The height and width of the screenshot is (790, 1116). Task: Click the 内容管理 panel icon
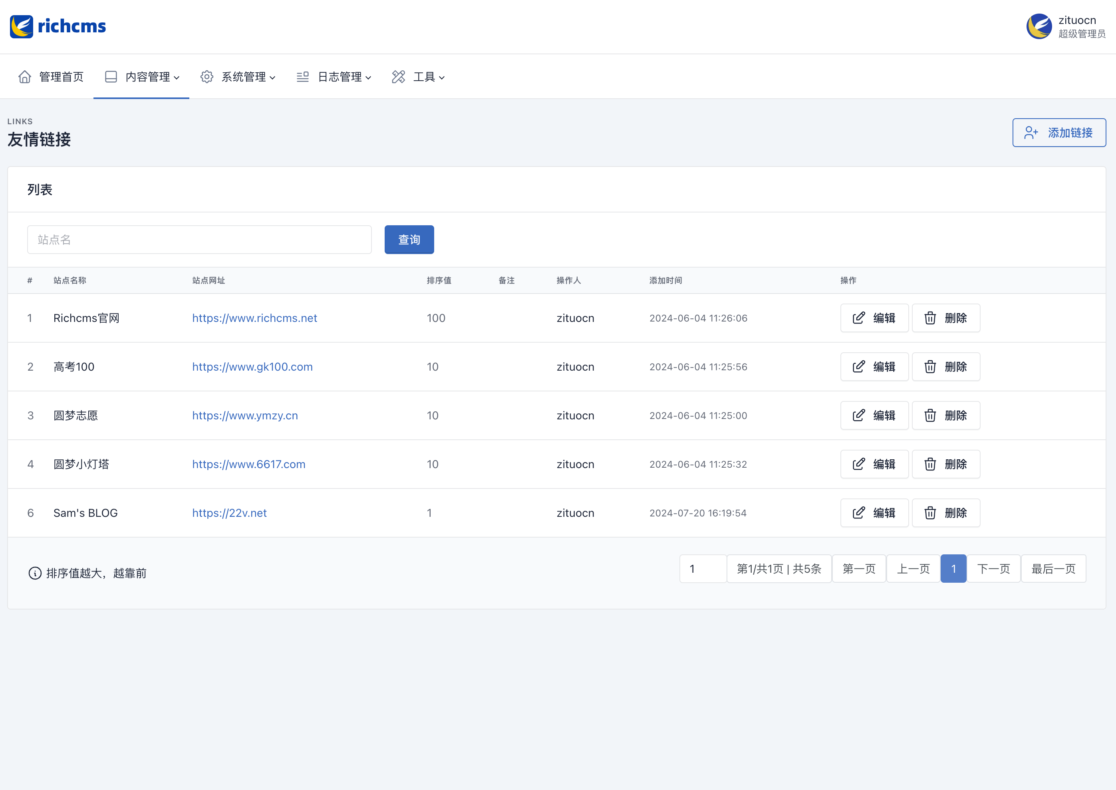tap(111, 77)
